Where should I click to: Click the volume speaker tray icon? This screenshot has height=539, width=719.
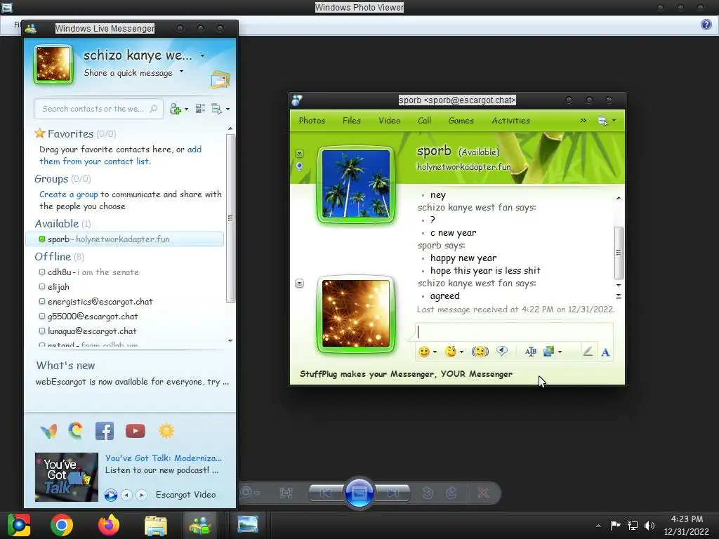point(649,525)
